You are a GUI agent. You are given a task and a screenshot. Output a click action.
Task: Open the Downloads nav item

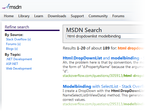(57, 16)
